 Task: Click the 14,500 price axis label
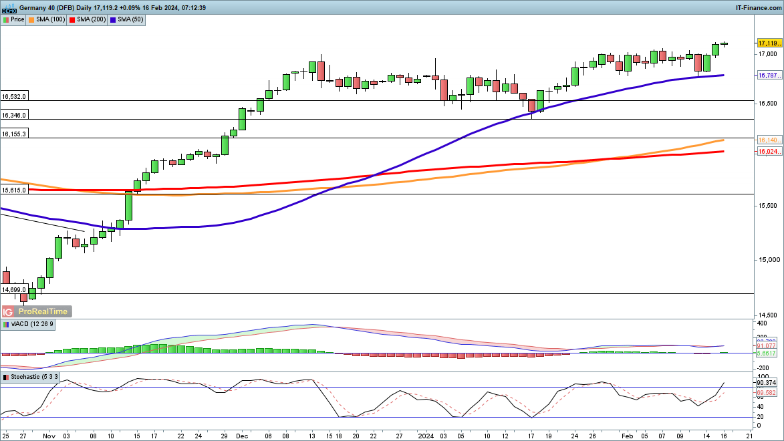[768, 315]
